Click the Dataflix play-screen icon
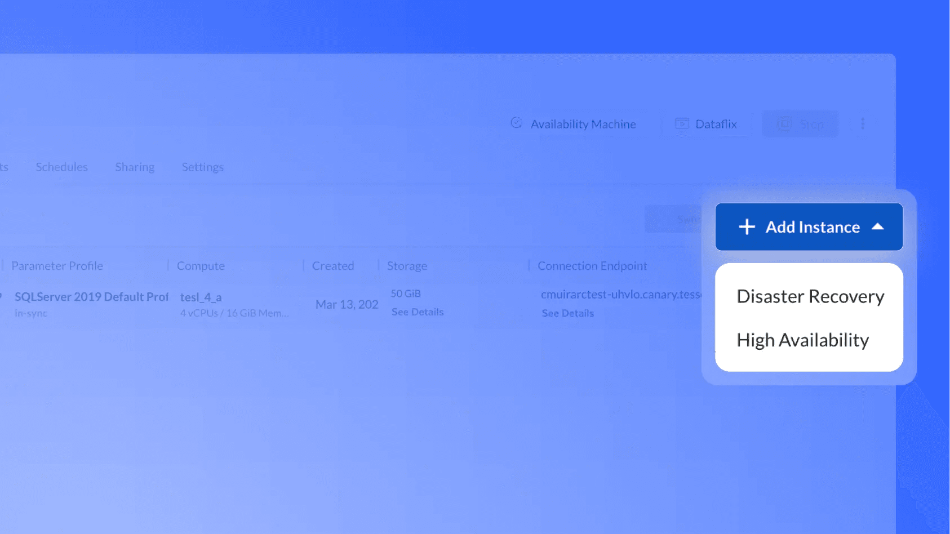Viewport: 950px width, 534px height. pyautogui.click(x=682, y=123)
